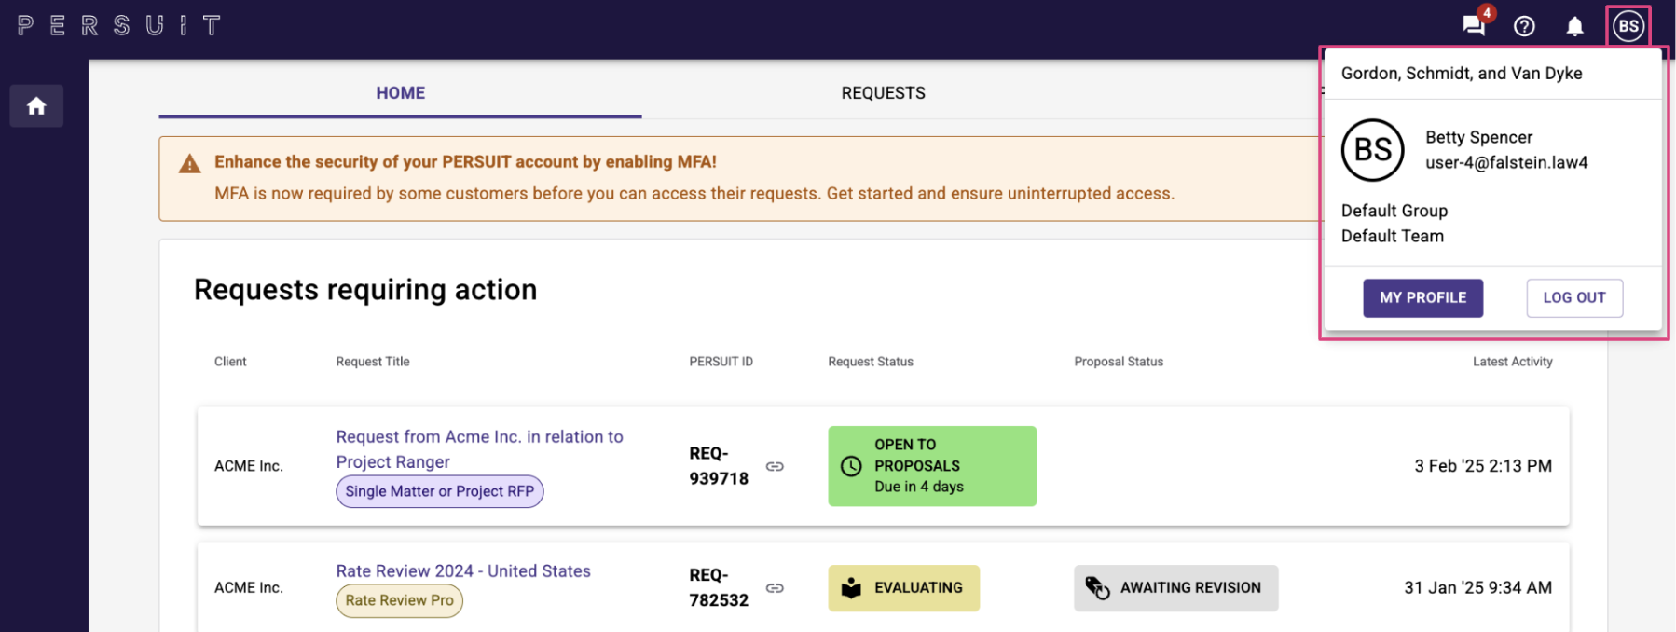Open the notifications bell

point(1574,26)
